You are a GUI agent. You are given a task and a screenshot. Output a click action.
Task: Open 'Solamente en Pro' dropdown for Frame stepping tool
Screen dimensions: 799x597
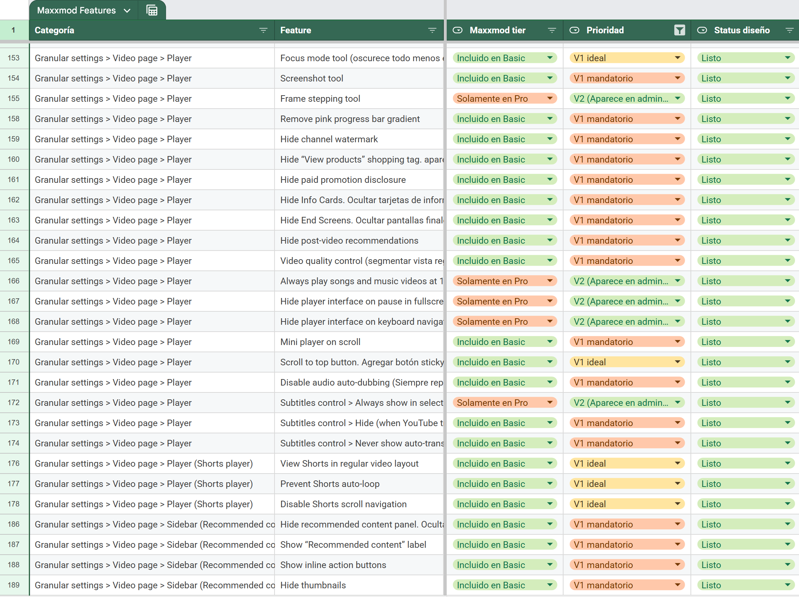pyautogui.click(x=549, y=98)
